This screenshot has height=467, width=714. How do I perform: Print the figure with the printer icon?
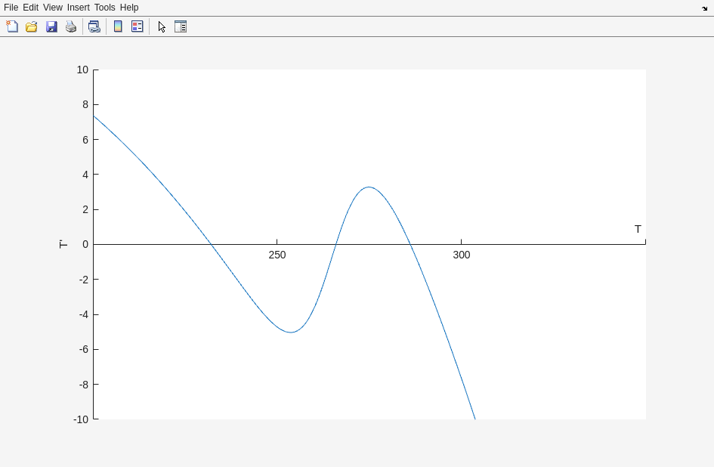click(x=71, y=26)
